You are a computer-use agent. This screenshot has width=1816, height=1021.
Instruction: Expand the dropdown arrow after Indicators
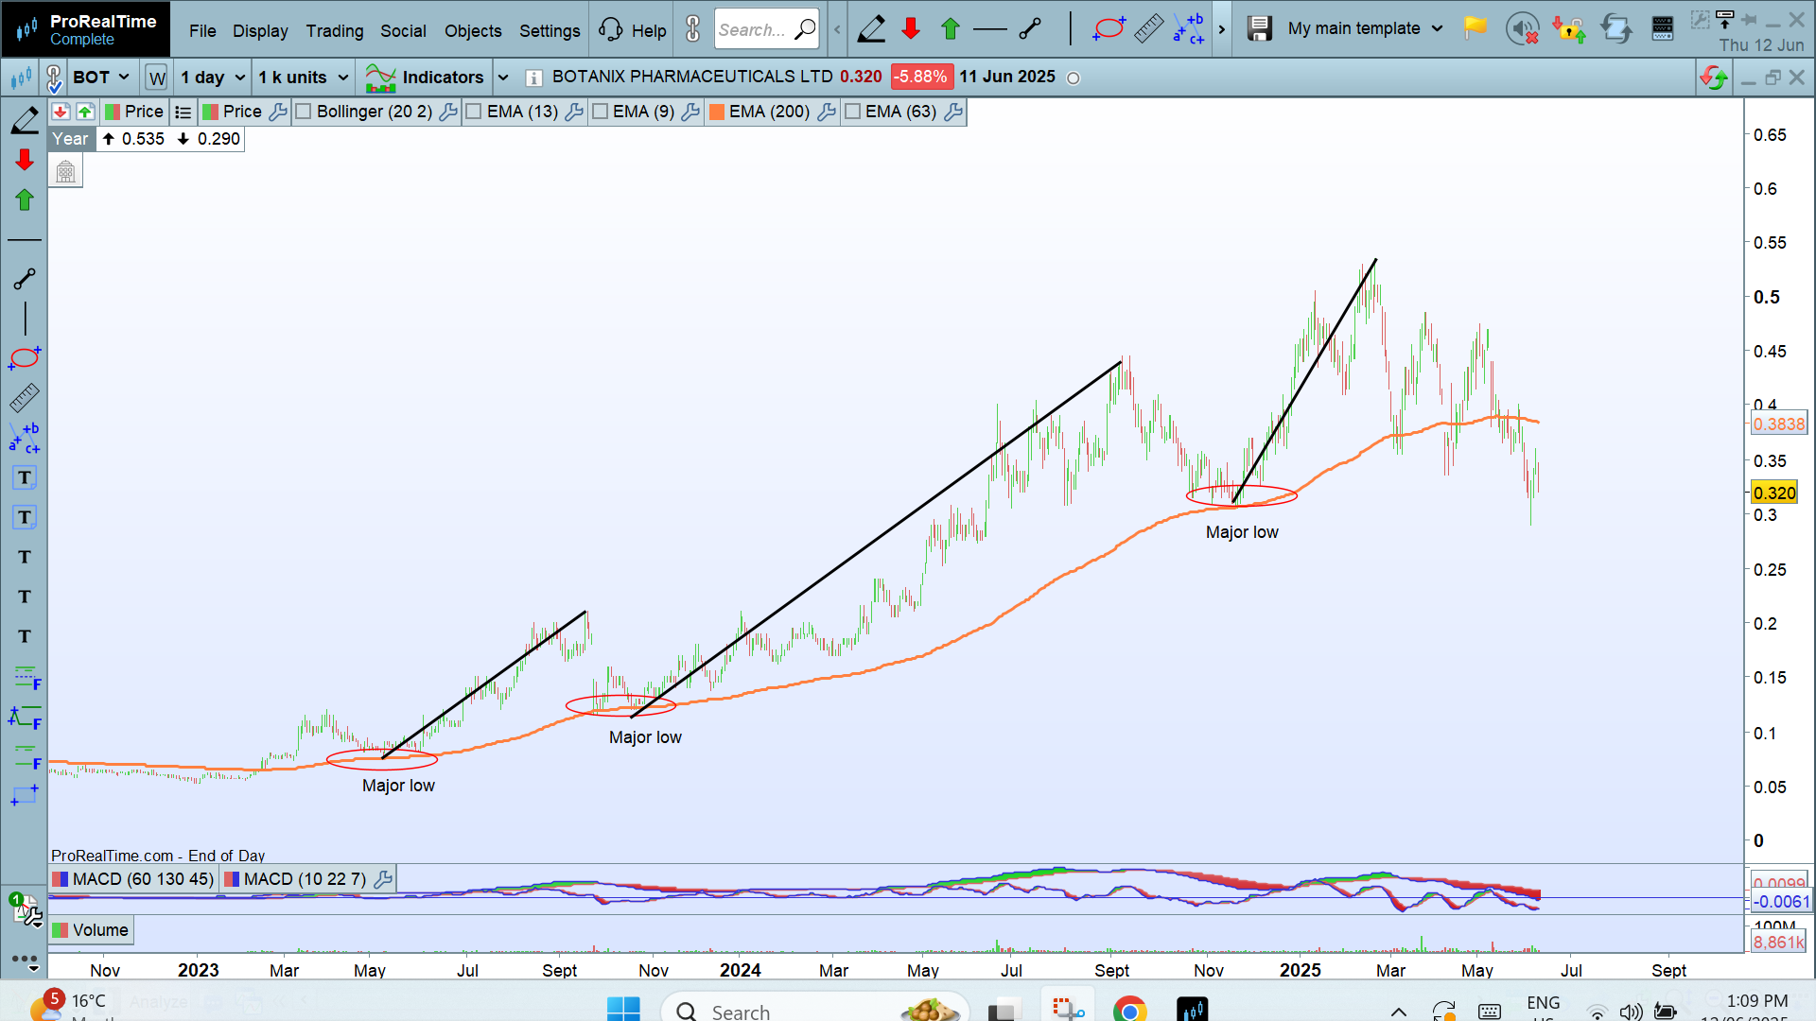(x=503, y=78)
